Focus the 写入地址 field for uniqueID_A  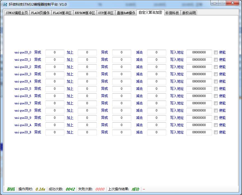(x=199, y=125)
